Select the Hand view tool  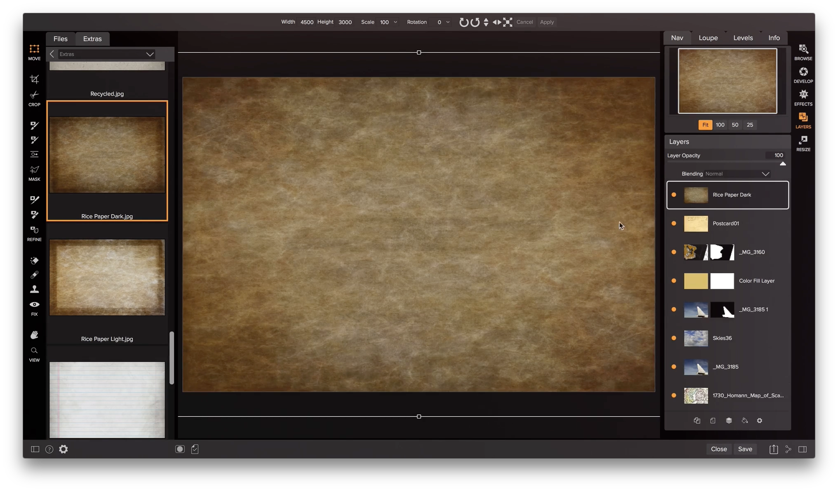coord(34,335)
